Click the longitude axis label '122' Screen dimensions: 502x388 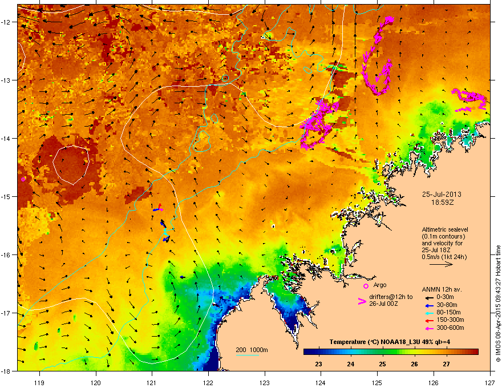(x=208, y=382)
